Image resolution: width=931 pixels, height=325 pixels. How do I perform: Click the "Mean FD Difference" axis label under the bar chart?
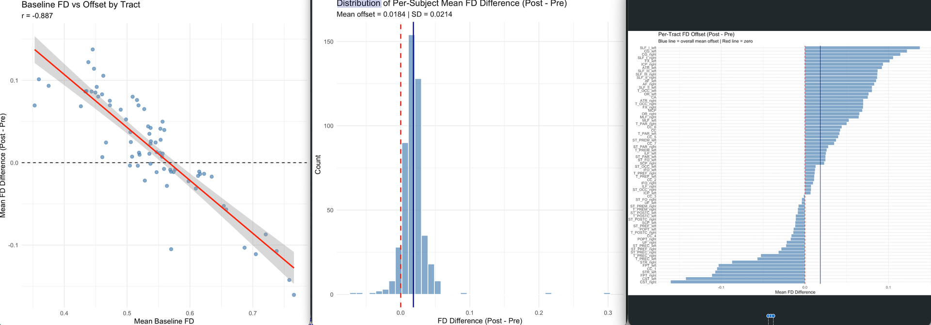pos(795,292)
